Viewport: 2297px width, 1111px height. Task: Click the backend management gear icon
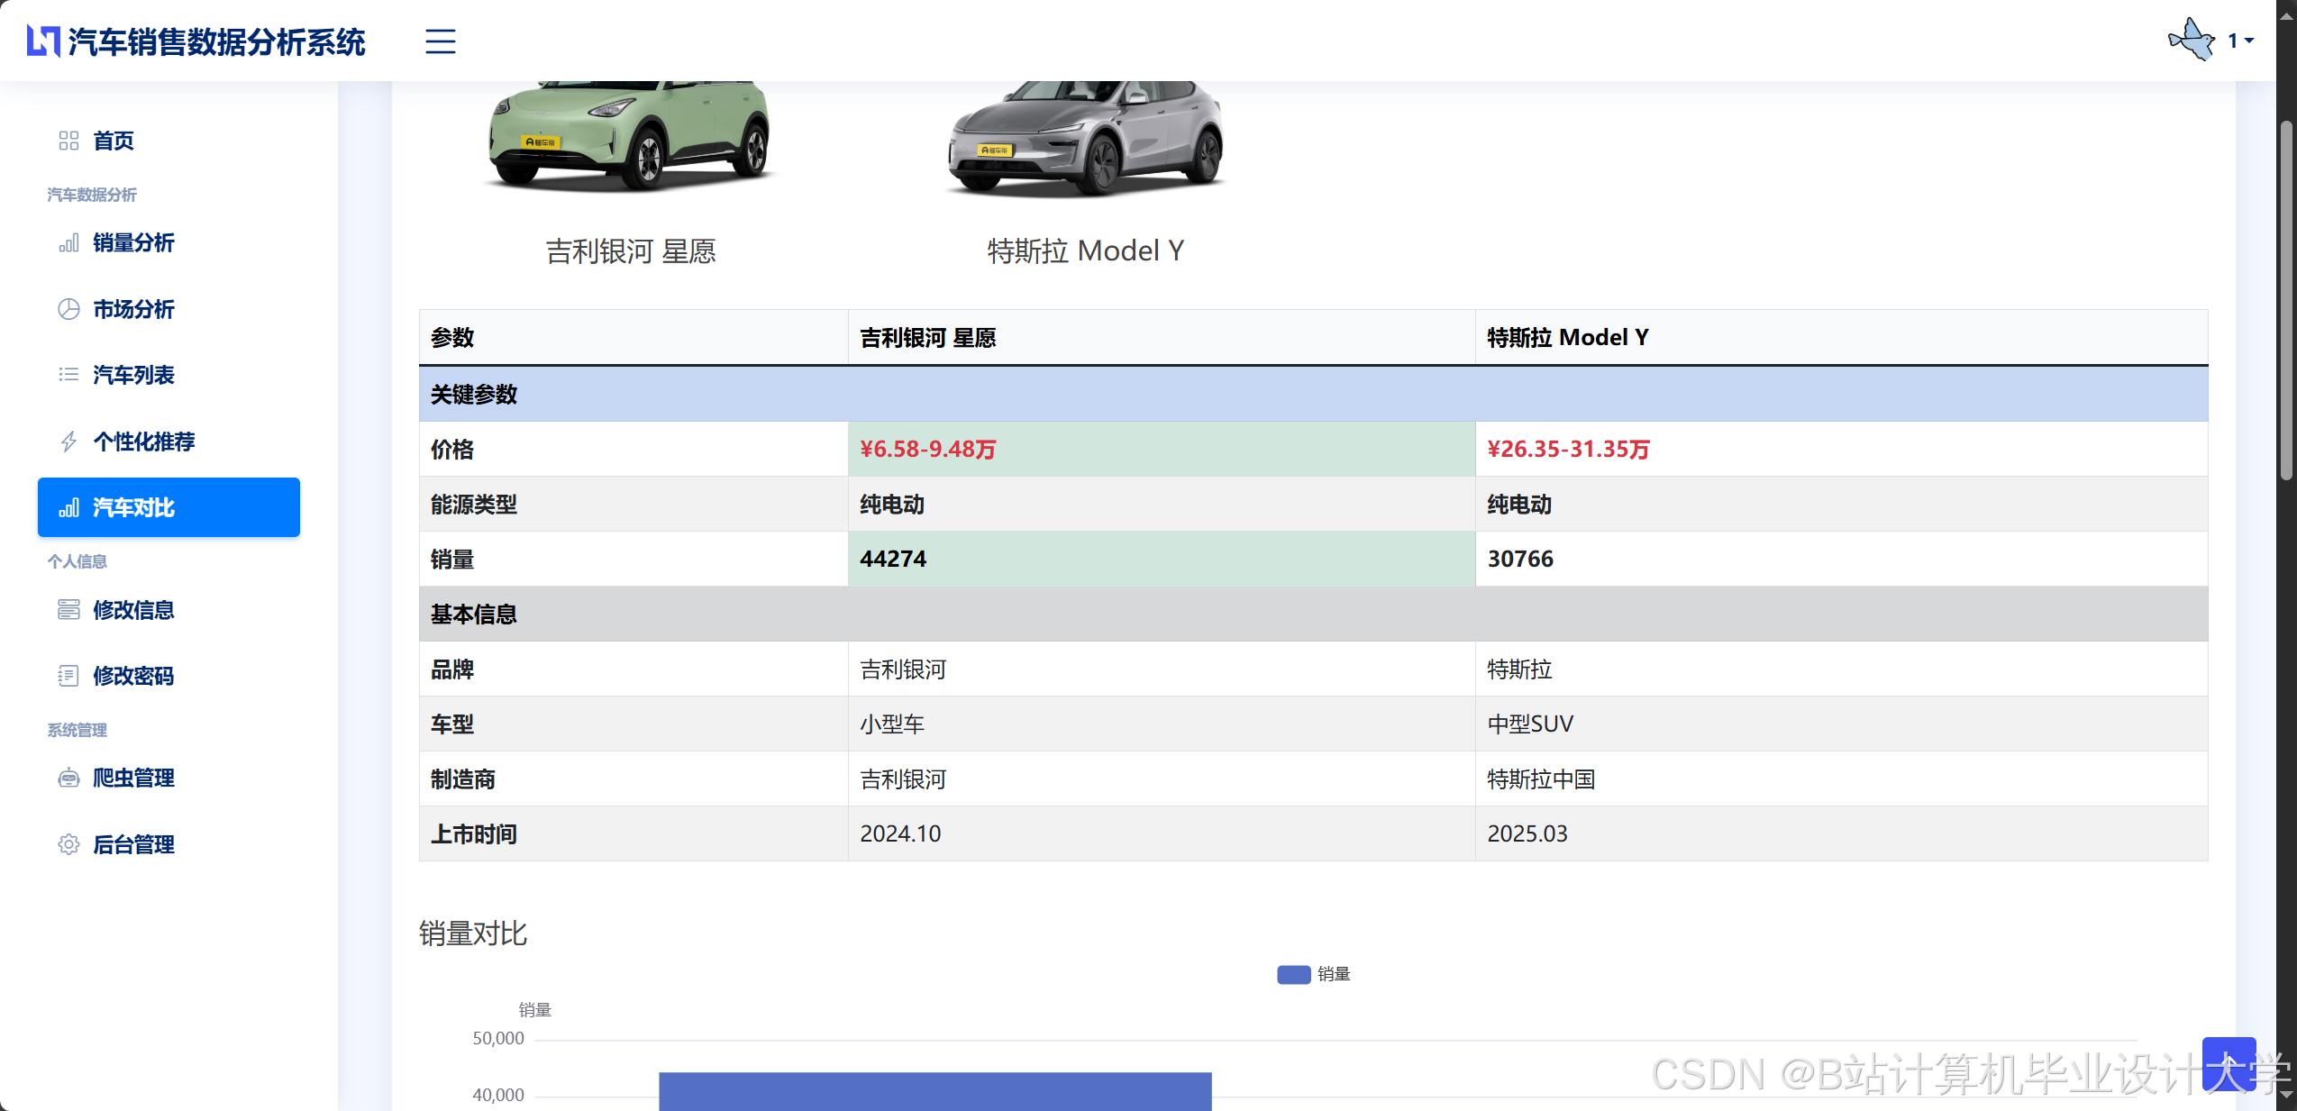68,844
